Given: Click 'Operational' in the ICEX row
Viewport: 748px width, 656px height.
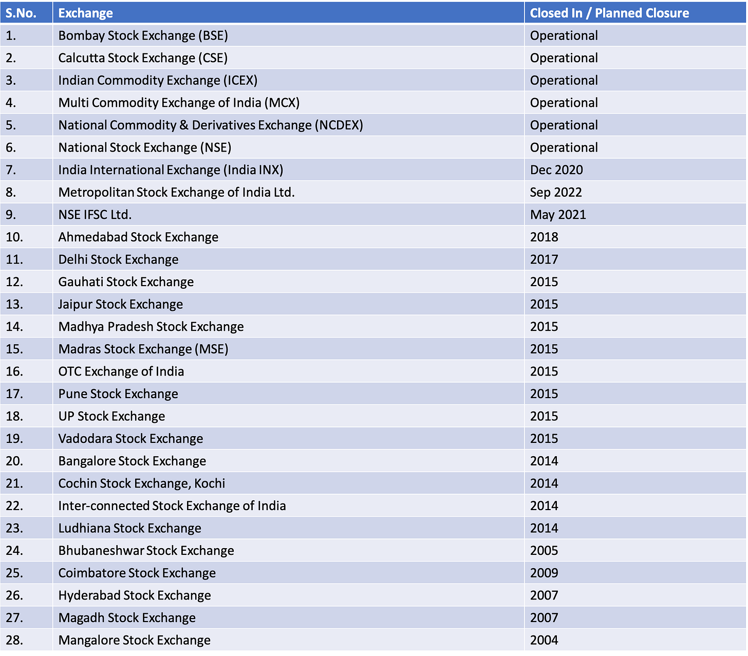Looking at the screenshot, I should tap(564, 80).
